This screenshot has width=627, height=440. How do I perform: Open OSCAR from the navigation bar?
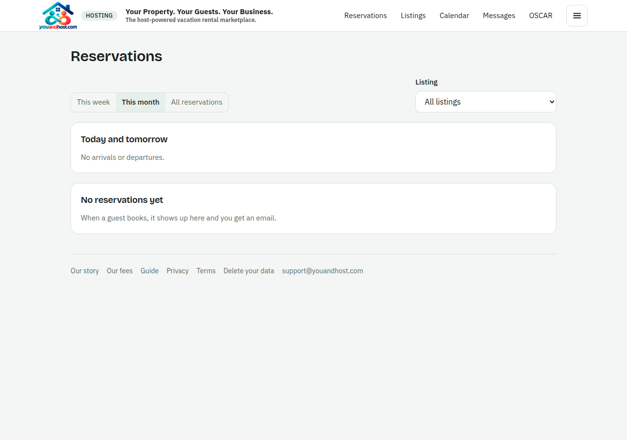pyautogui.click(x=541, y=16)
